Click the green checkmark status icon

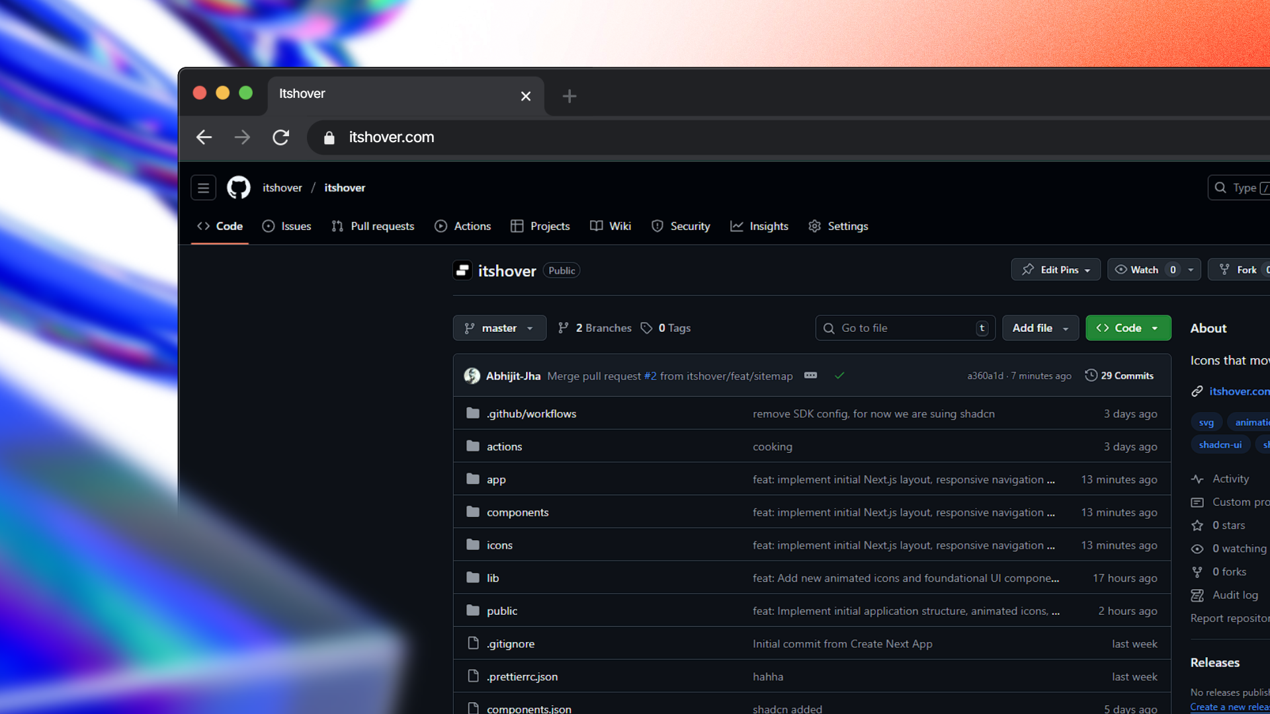[839, 376]
